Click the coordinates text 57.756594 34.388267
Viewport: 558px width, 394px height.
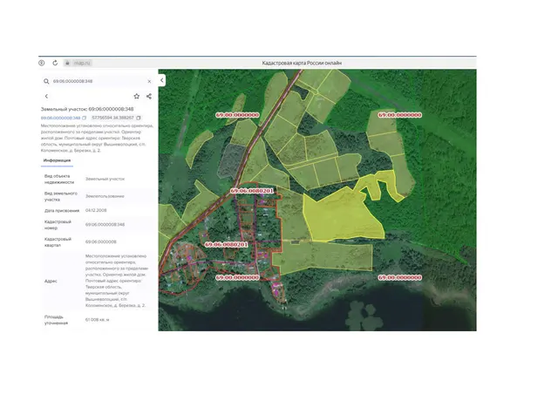click(x=112, y=118)
